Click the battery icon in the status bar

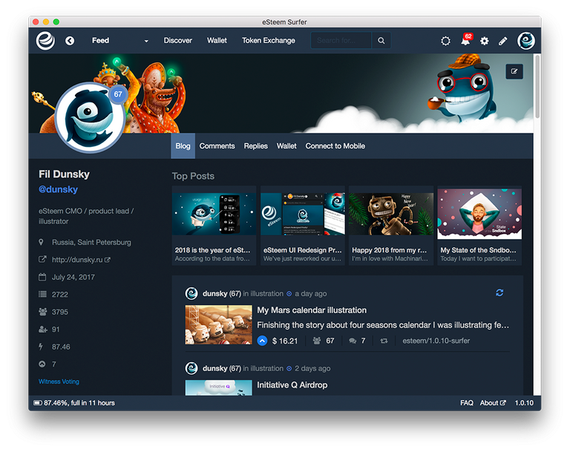[x=38, y=403]
